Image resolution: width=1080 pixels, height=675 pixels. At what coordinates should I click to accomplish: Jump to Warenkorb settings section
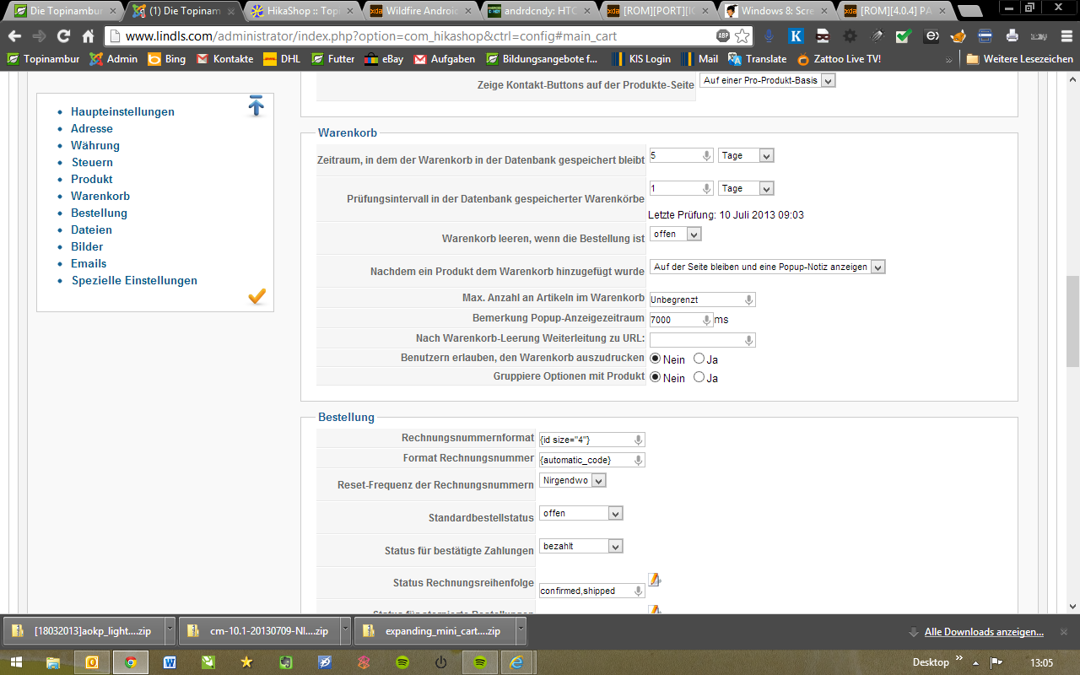click(100, 196)
